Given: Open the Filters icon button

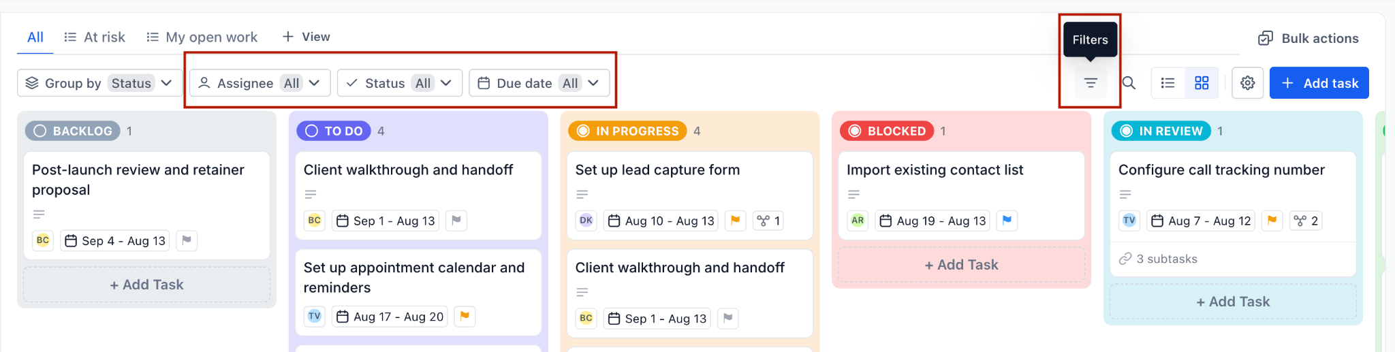Looking at the screenshot, I should (x=1091, y=83).
